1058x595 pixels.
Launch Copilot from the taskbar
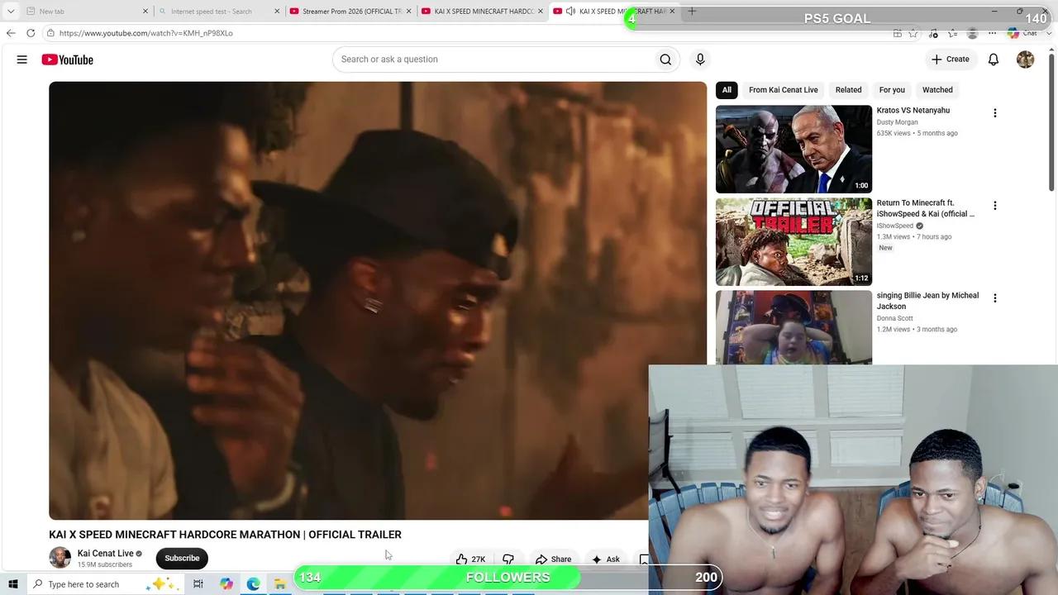(226, 584)
